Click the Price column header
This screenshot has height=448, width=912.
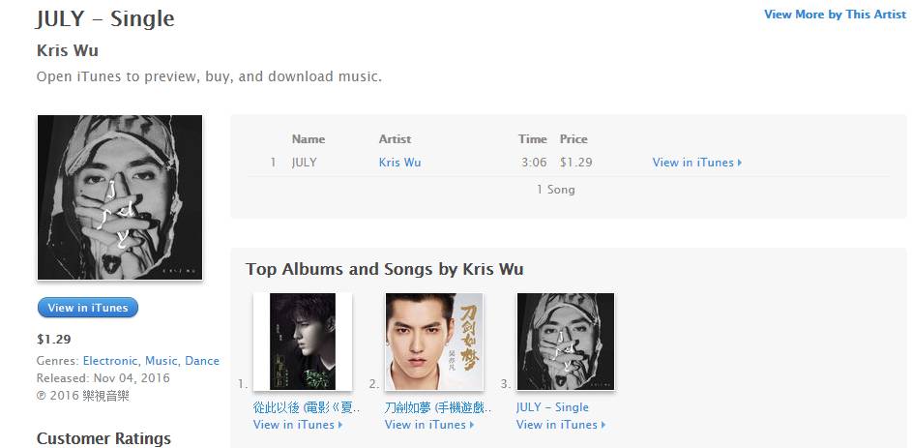tap(574, 139)
